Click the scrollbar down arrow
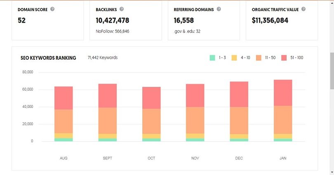The image size is (334, 175). [332, 173]
